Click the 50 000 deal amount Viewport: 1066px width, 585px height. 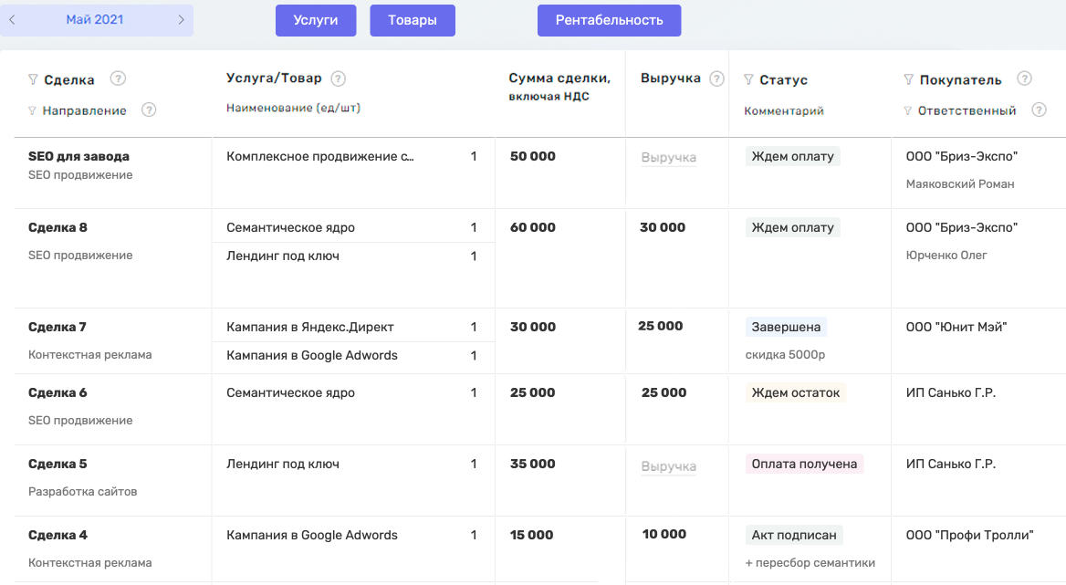coord(533,156)
